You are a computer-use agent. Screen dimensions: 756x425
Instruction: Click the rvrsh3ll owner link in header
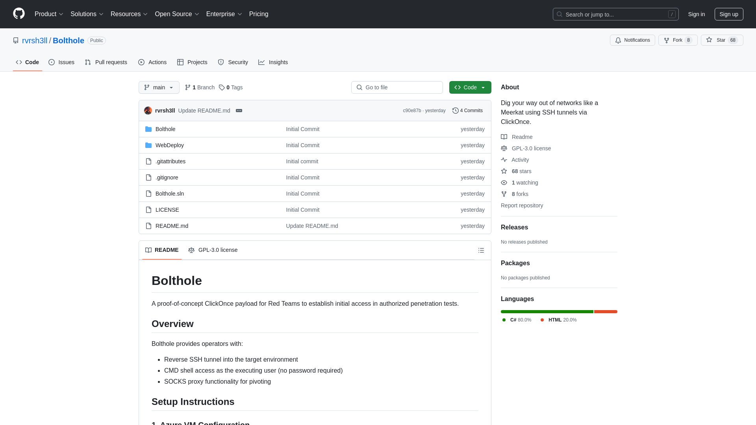point(35,41)
